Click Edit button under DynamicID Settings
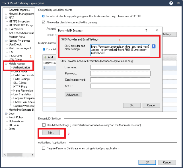Viewport: 183px width, 168px height. point(51,133)
